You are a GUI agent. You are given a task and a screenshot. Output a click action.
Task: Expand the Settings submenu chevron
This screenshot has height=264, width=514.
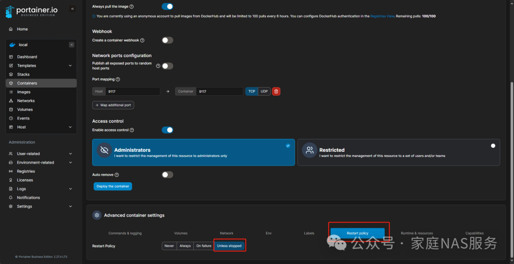pos(70,206)
